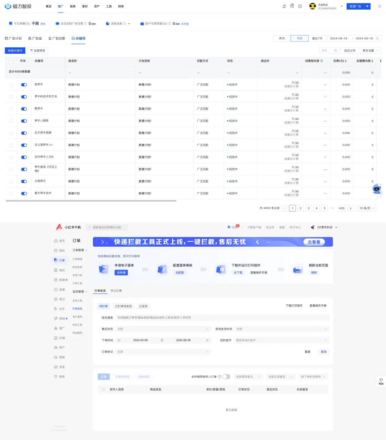Open the 10 条/页 page size dropdown
The width and height of the screenshot is (386, 440).
[367, 208]
